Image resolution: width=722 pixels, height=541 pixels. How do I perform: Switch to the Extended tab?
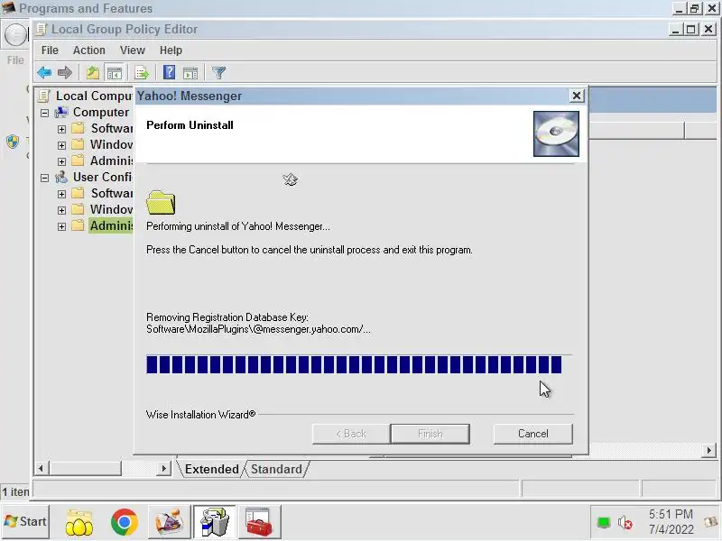(212, 469)
